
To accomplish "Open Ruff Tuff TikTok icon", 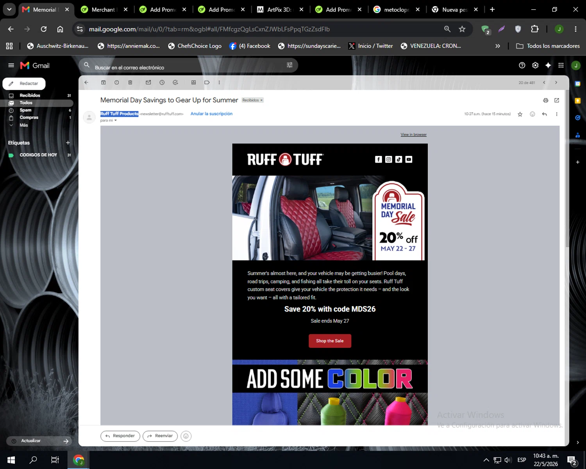I will 399,159.
